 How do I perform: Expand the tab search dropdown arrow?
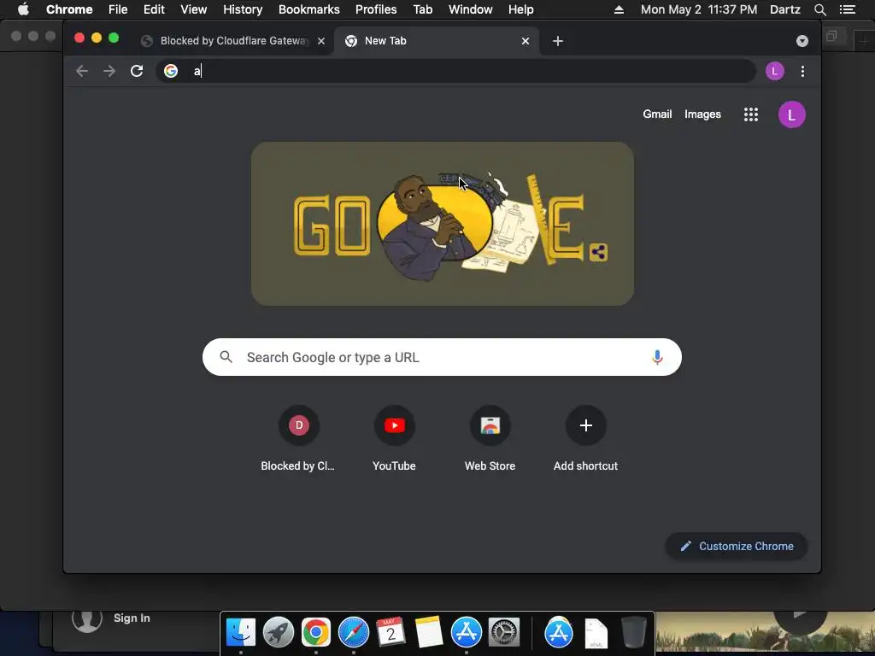coord(802,41)
